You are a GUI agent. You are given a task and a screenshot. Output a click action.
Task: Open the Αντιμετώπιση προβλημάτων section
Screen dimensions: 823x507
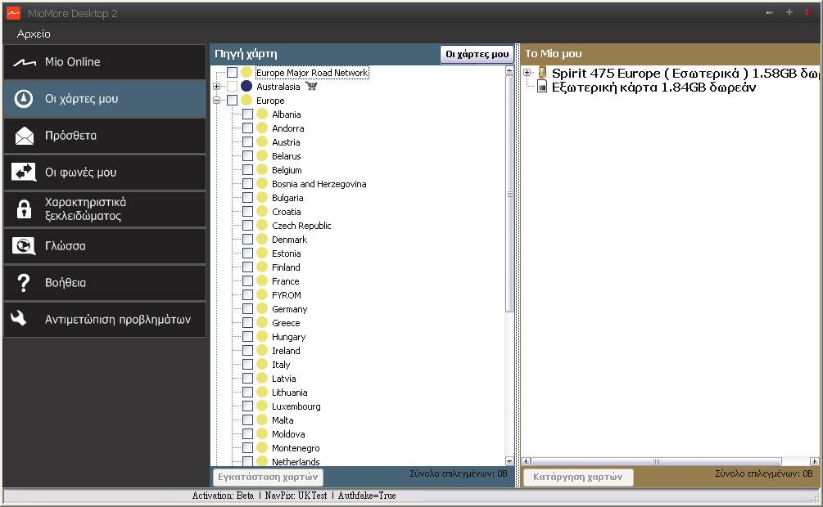tap(105, 319)
